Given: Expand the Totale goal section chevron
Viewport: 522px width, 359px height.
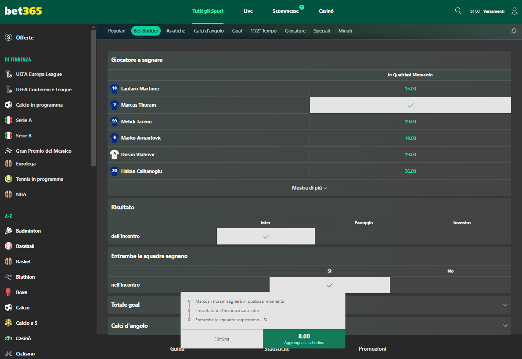Looking at the screenshot, I should tap(505, 305).
